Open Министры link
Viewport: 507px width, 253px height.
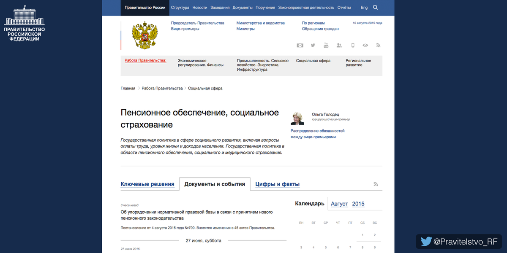(x=245, y=29)
